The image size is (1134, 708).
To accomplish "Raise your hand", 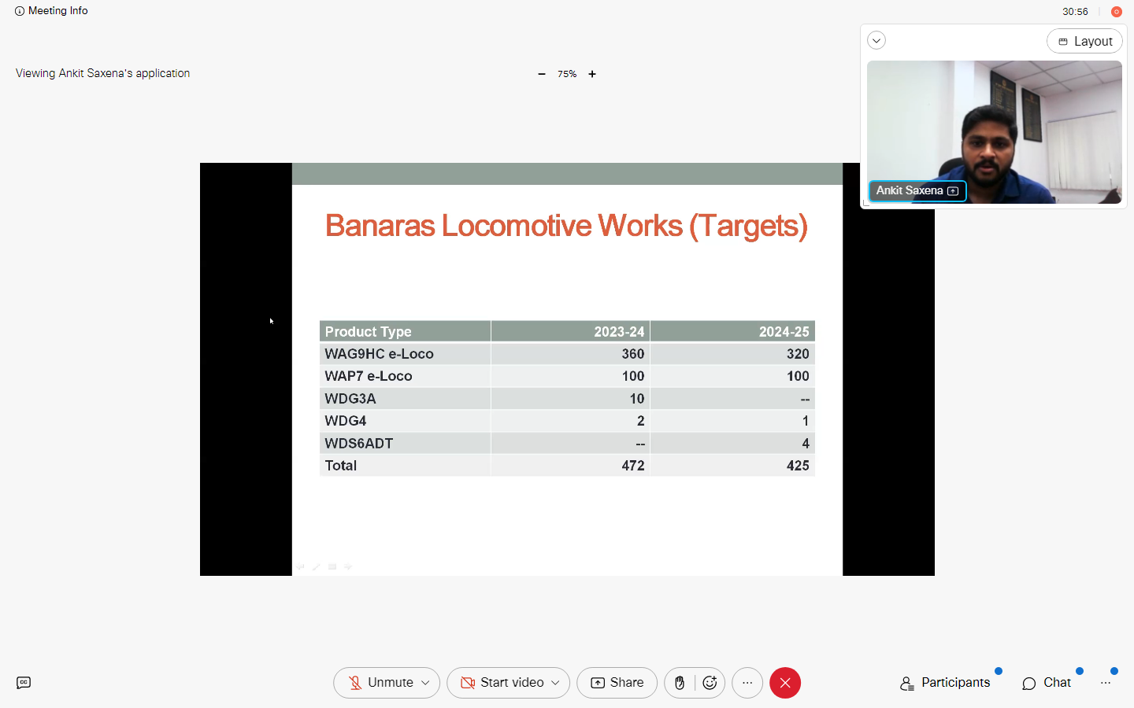I will [680, 683].
